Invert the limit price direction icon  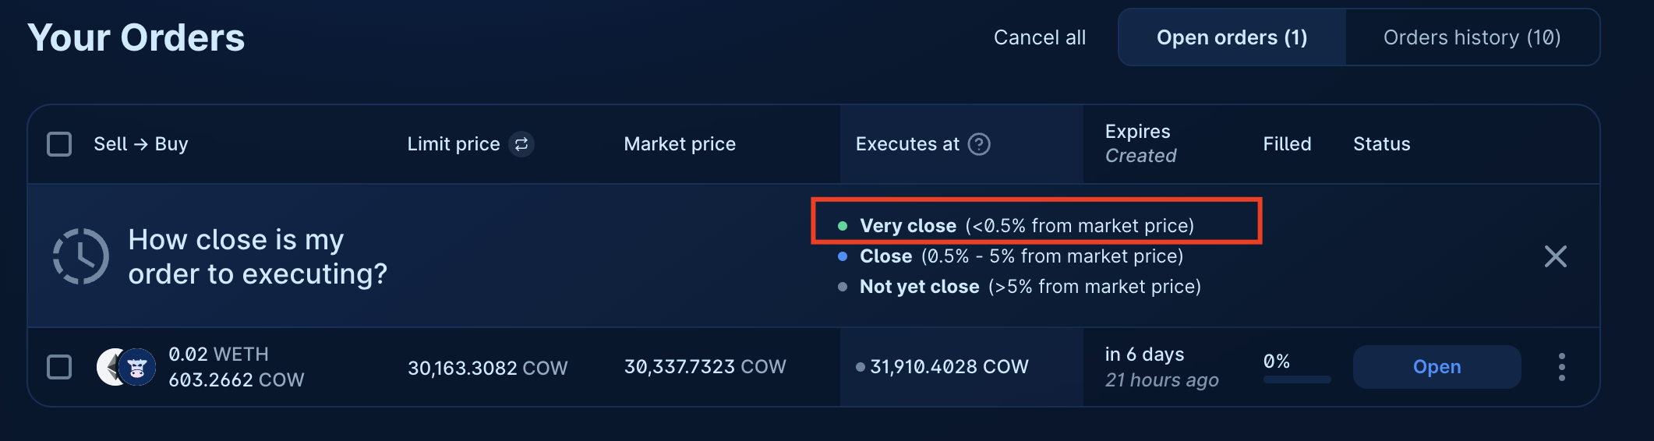[x=521, y=144]
